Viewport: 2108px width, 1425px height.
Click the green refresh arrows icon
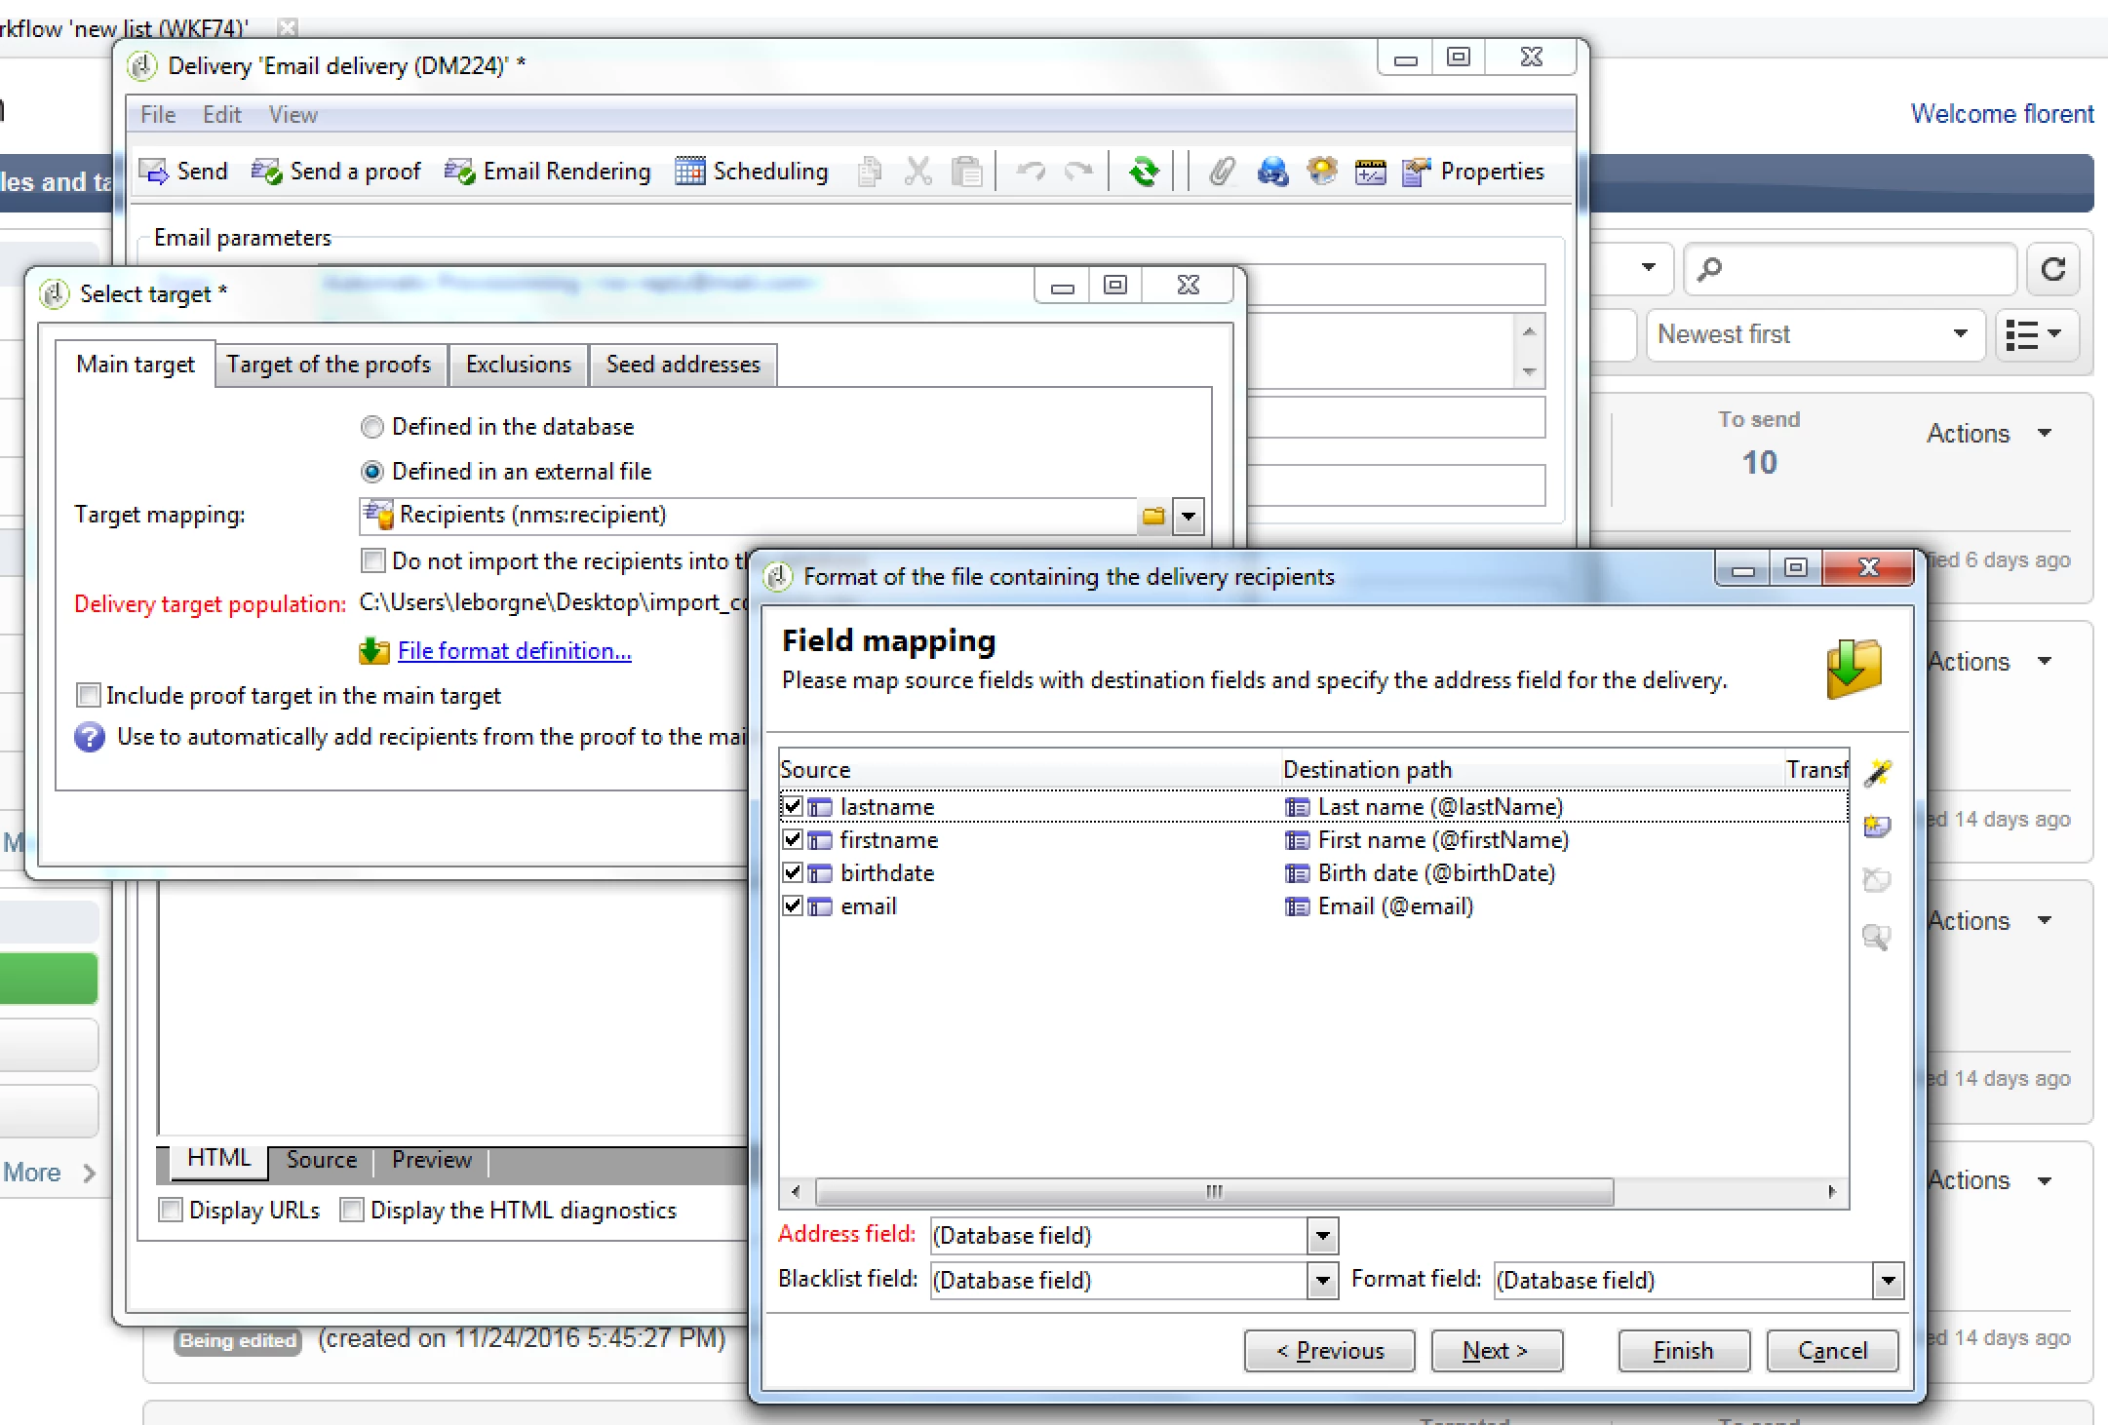click(x=1144, y=172)
